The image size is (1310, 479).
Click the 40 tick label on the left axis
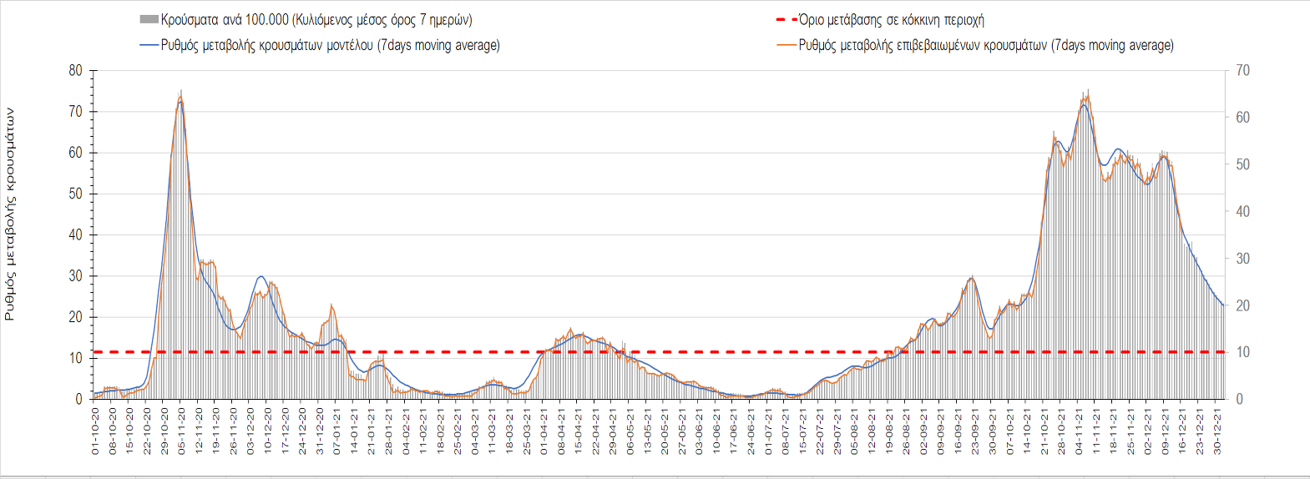point(76,234)
